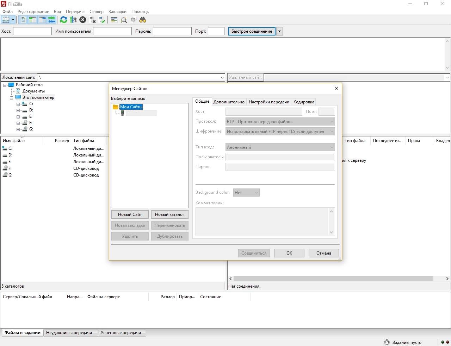The width and height of the screenshot is (451, 346).
Task: Toggle local directory tree display icon
Action: 32,20
